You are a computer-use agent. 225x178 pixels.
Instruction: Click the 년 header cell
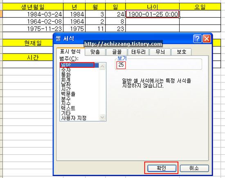pos(74,7)
